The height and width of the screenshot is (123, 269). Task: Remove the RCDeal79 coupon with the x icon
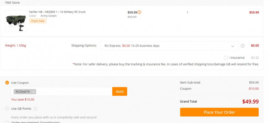tap(33, 92)
